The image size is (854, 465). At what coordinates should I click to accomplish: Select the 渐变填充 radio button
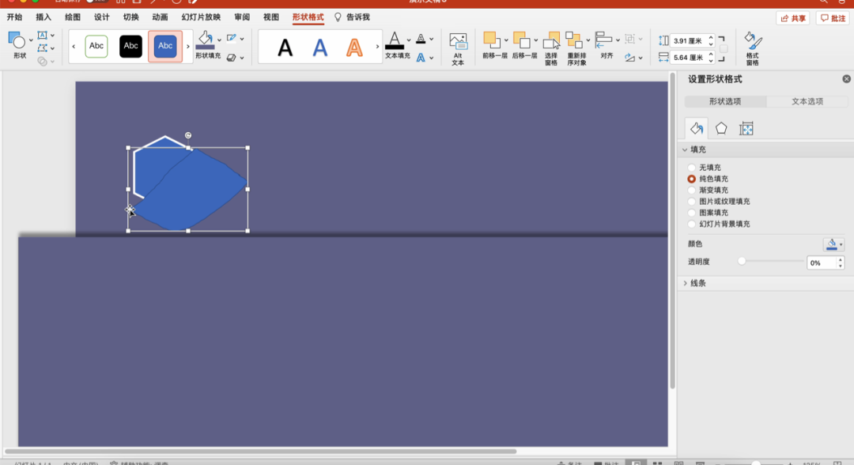click(x=692, y=191)
